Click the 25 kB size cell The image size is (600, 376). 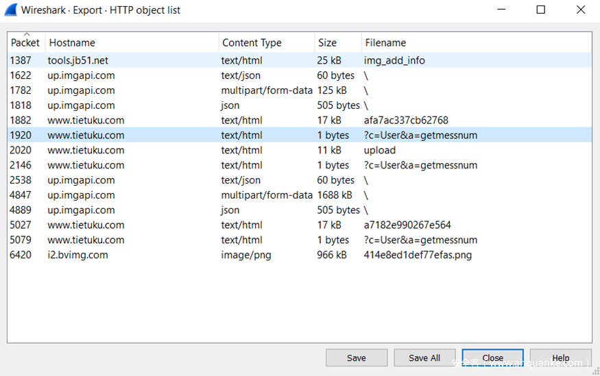coord(329,60)
